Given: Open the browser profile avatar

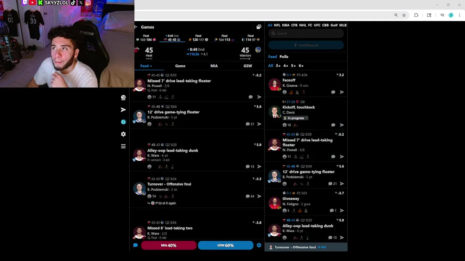Looking at the screenshot, I should (451, 15).
